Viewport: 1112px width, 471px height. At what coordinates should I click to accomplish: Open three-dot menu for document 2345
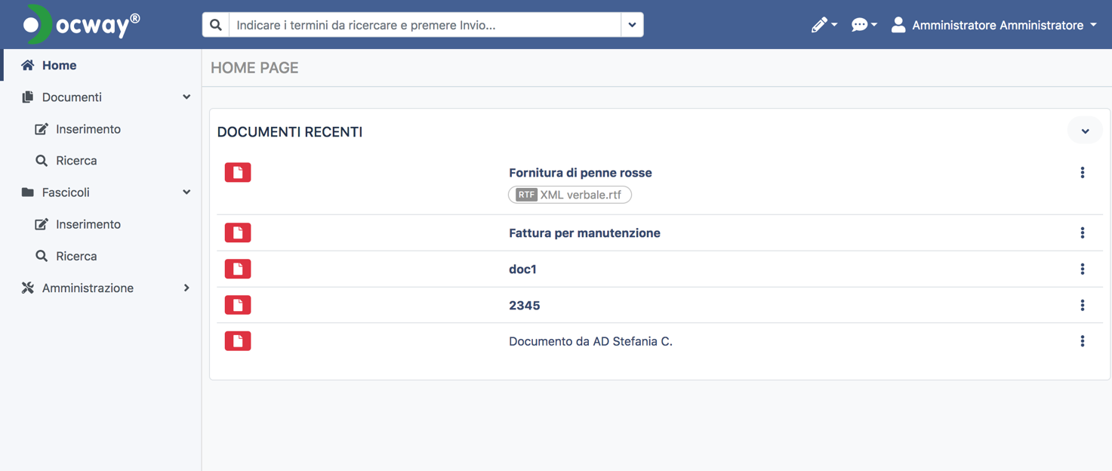tap(1082, 306)
